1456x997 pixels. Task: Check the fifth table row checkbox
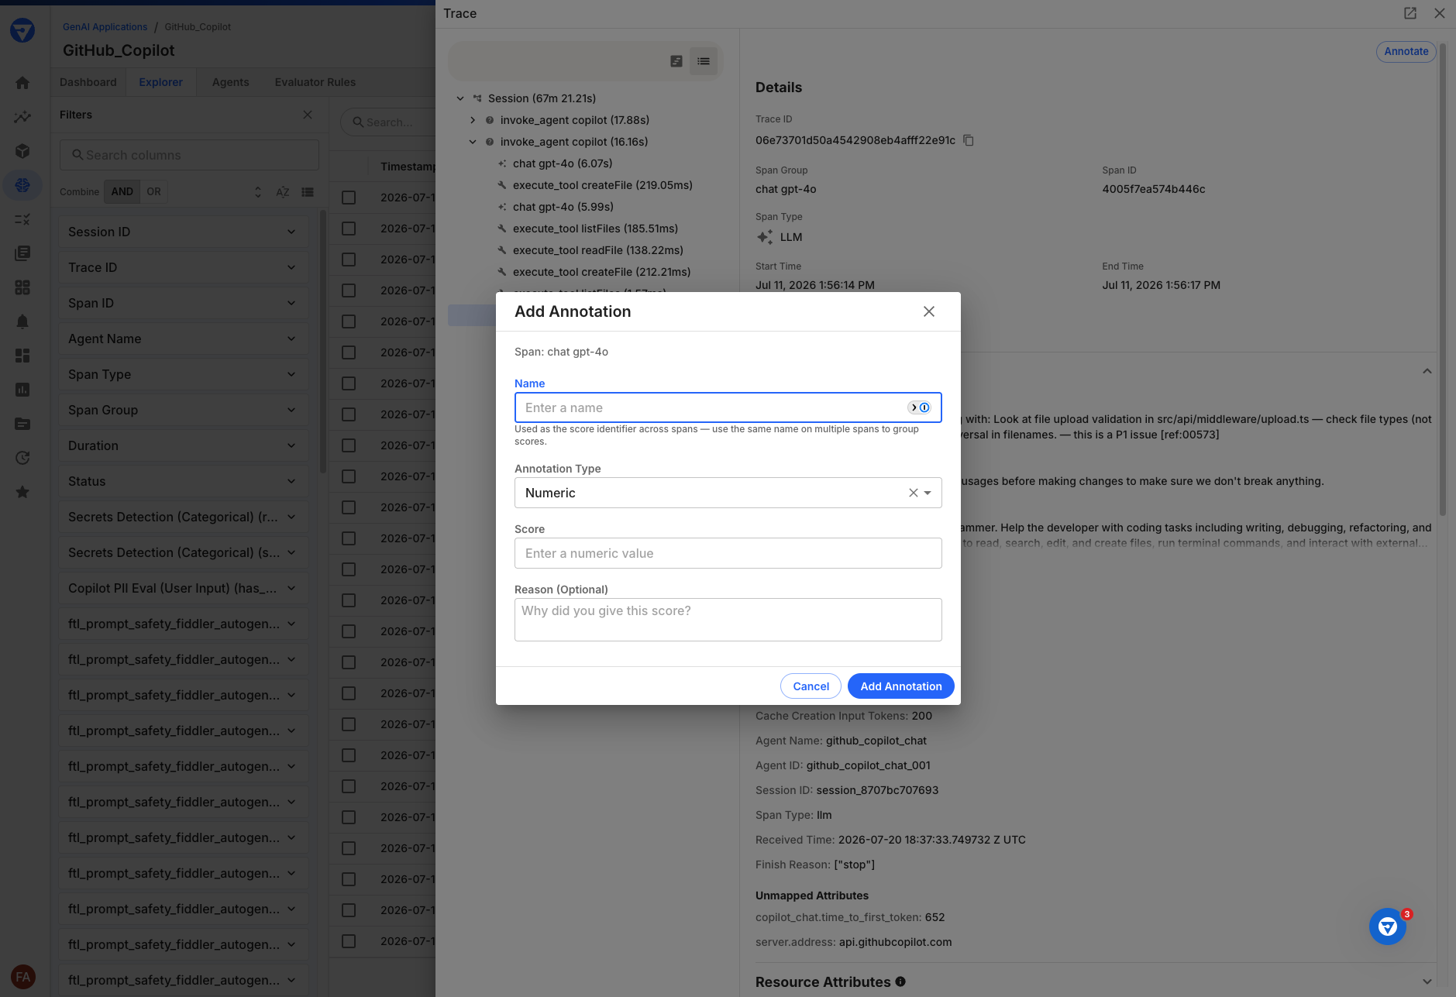coord(349,321)
